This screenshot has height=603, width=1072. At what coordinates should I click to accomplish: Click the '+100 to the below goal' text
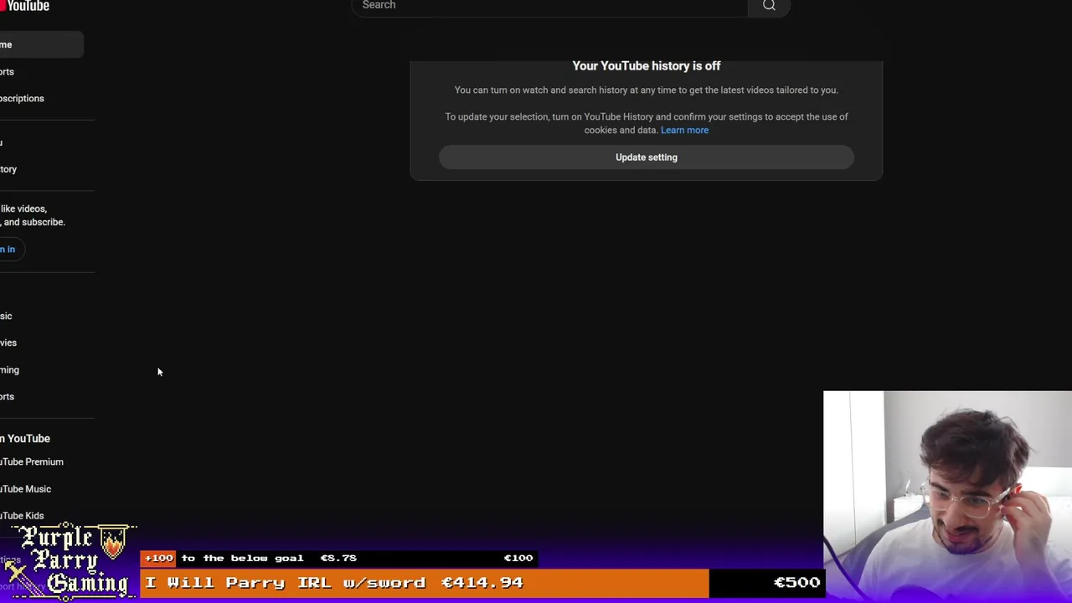point(224,558)
